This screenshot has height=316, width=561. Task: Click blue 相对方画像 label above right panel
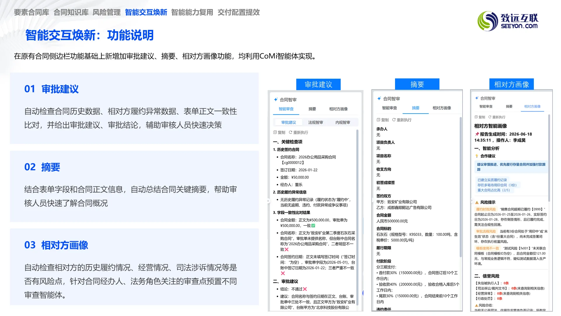pos(512,84)
